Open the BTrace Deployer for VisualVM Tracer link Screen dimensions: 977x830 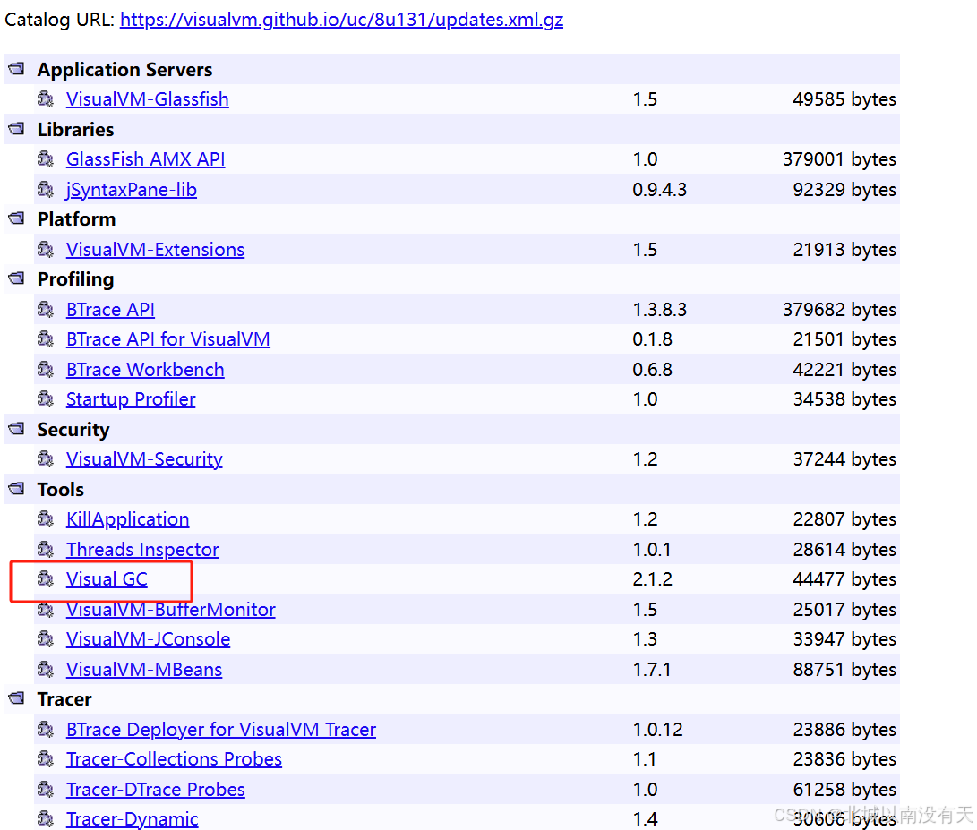[x=221, y=730]
